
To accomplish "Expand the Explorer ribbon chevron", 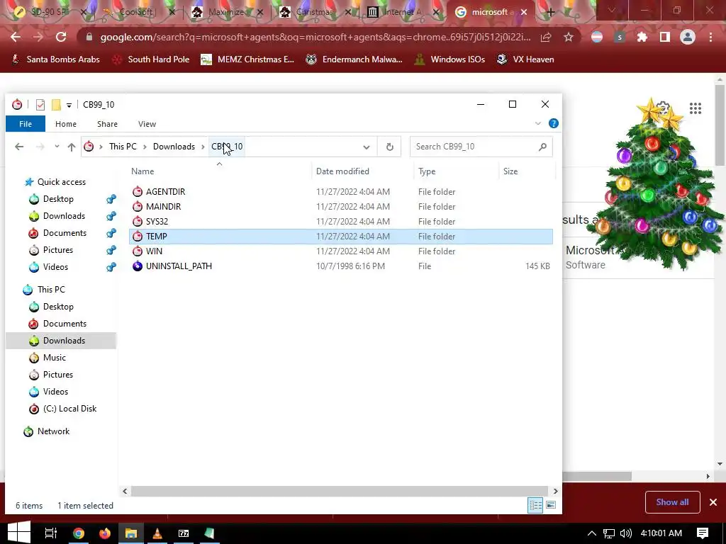I will point(538,123).
